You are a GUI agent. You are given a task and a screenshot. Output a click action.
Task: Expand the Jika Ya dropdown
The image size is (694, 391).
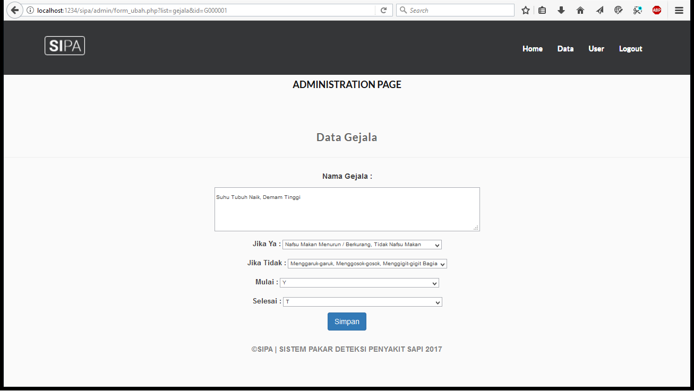pos(362,245)
